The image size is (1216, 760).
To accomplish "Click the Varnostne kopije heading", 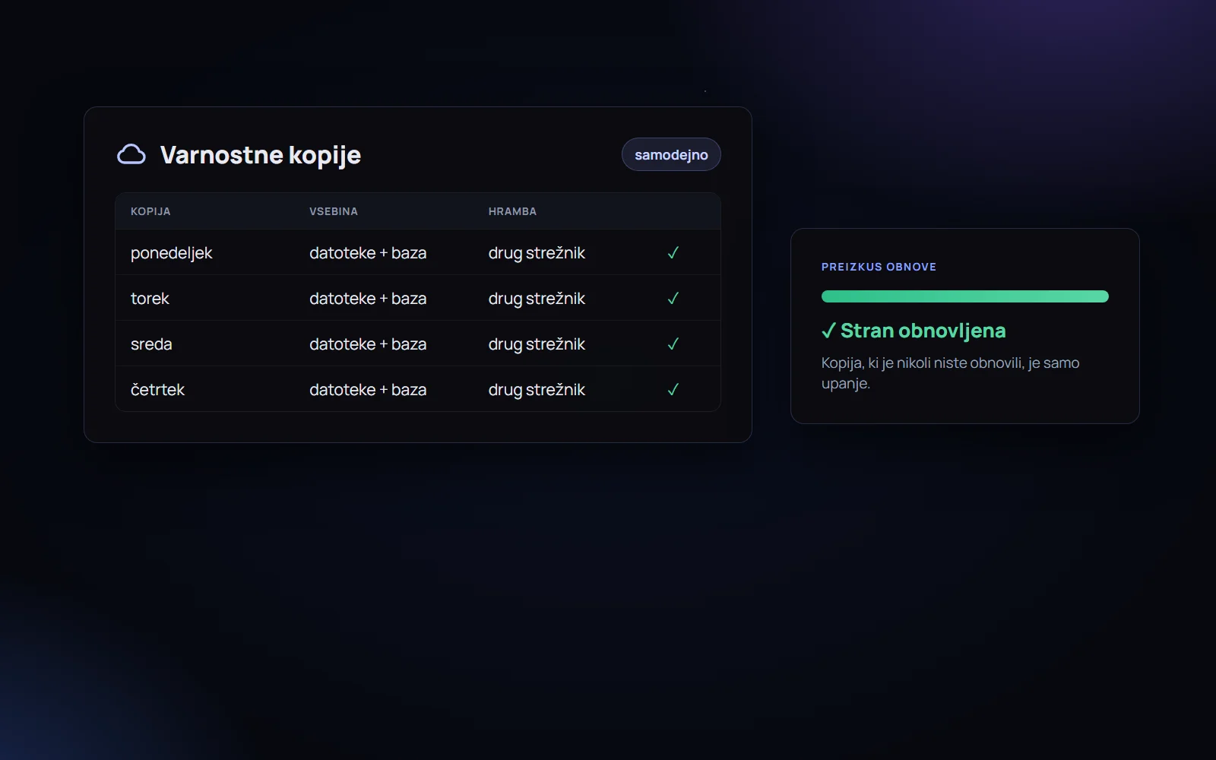I will pyautogui.click(x=261, y=155).
